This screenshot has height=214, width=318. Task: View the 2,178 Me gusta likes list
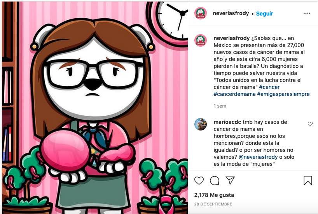pos(214,195)
